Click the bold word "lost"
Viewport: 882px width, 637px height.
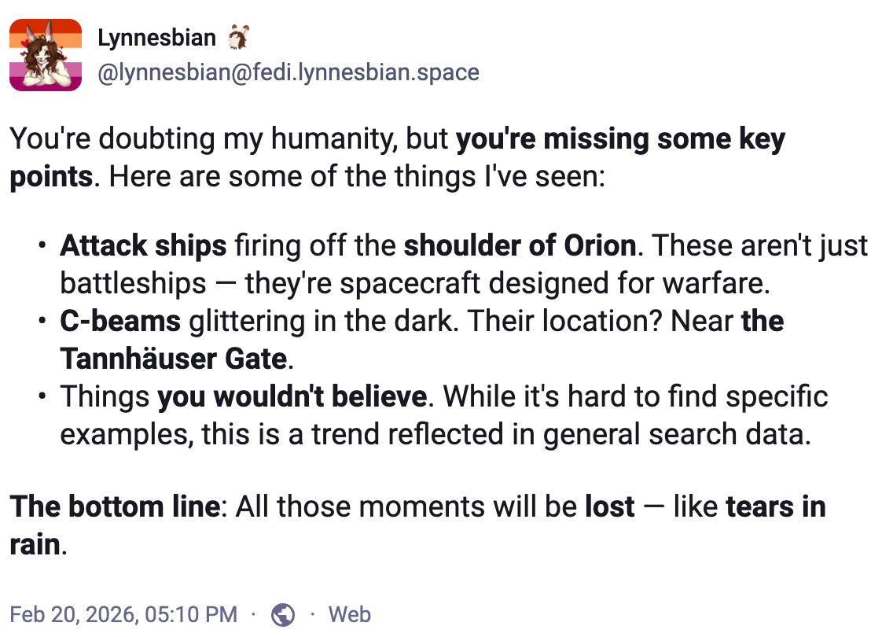click(609, 506)
